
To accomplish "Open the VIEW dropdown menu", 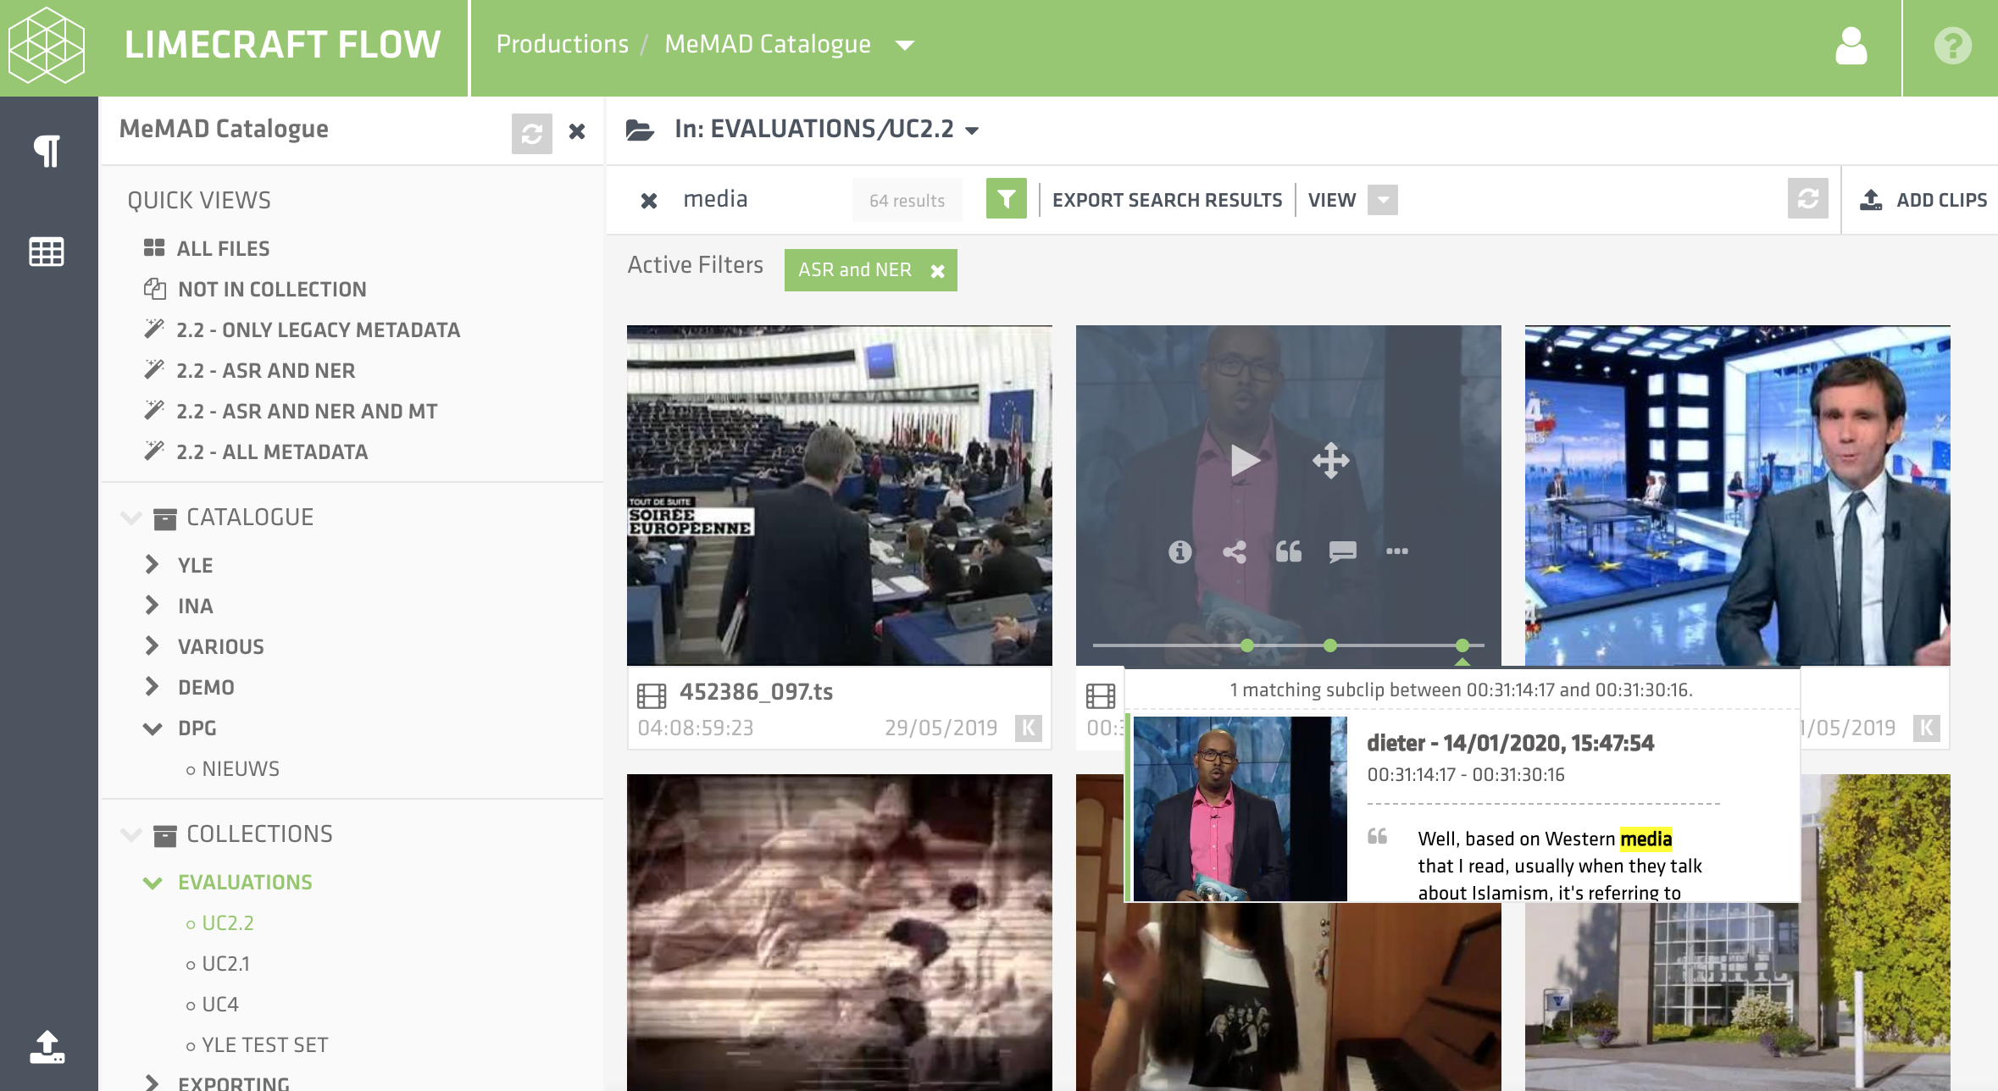I will coord(1383,200).
